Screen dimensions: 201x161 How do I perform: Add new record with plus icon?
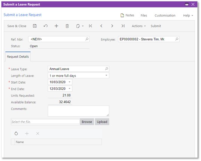[56, 26]
